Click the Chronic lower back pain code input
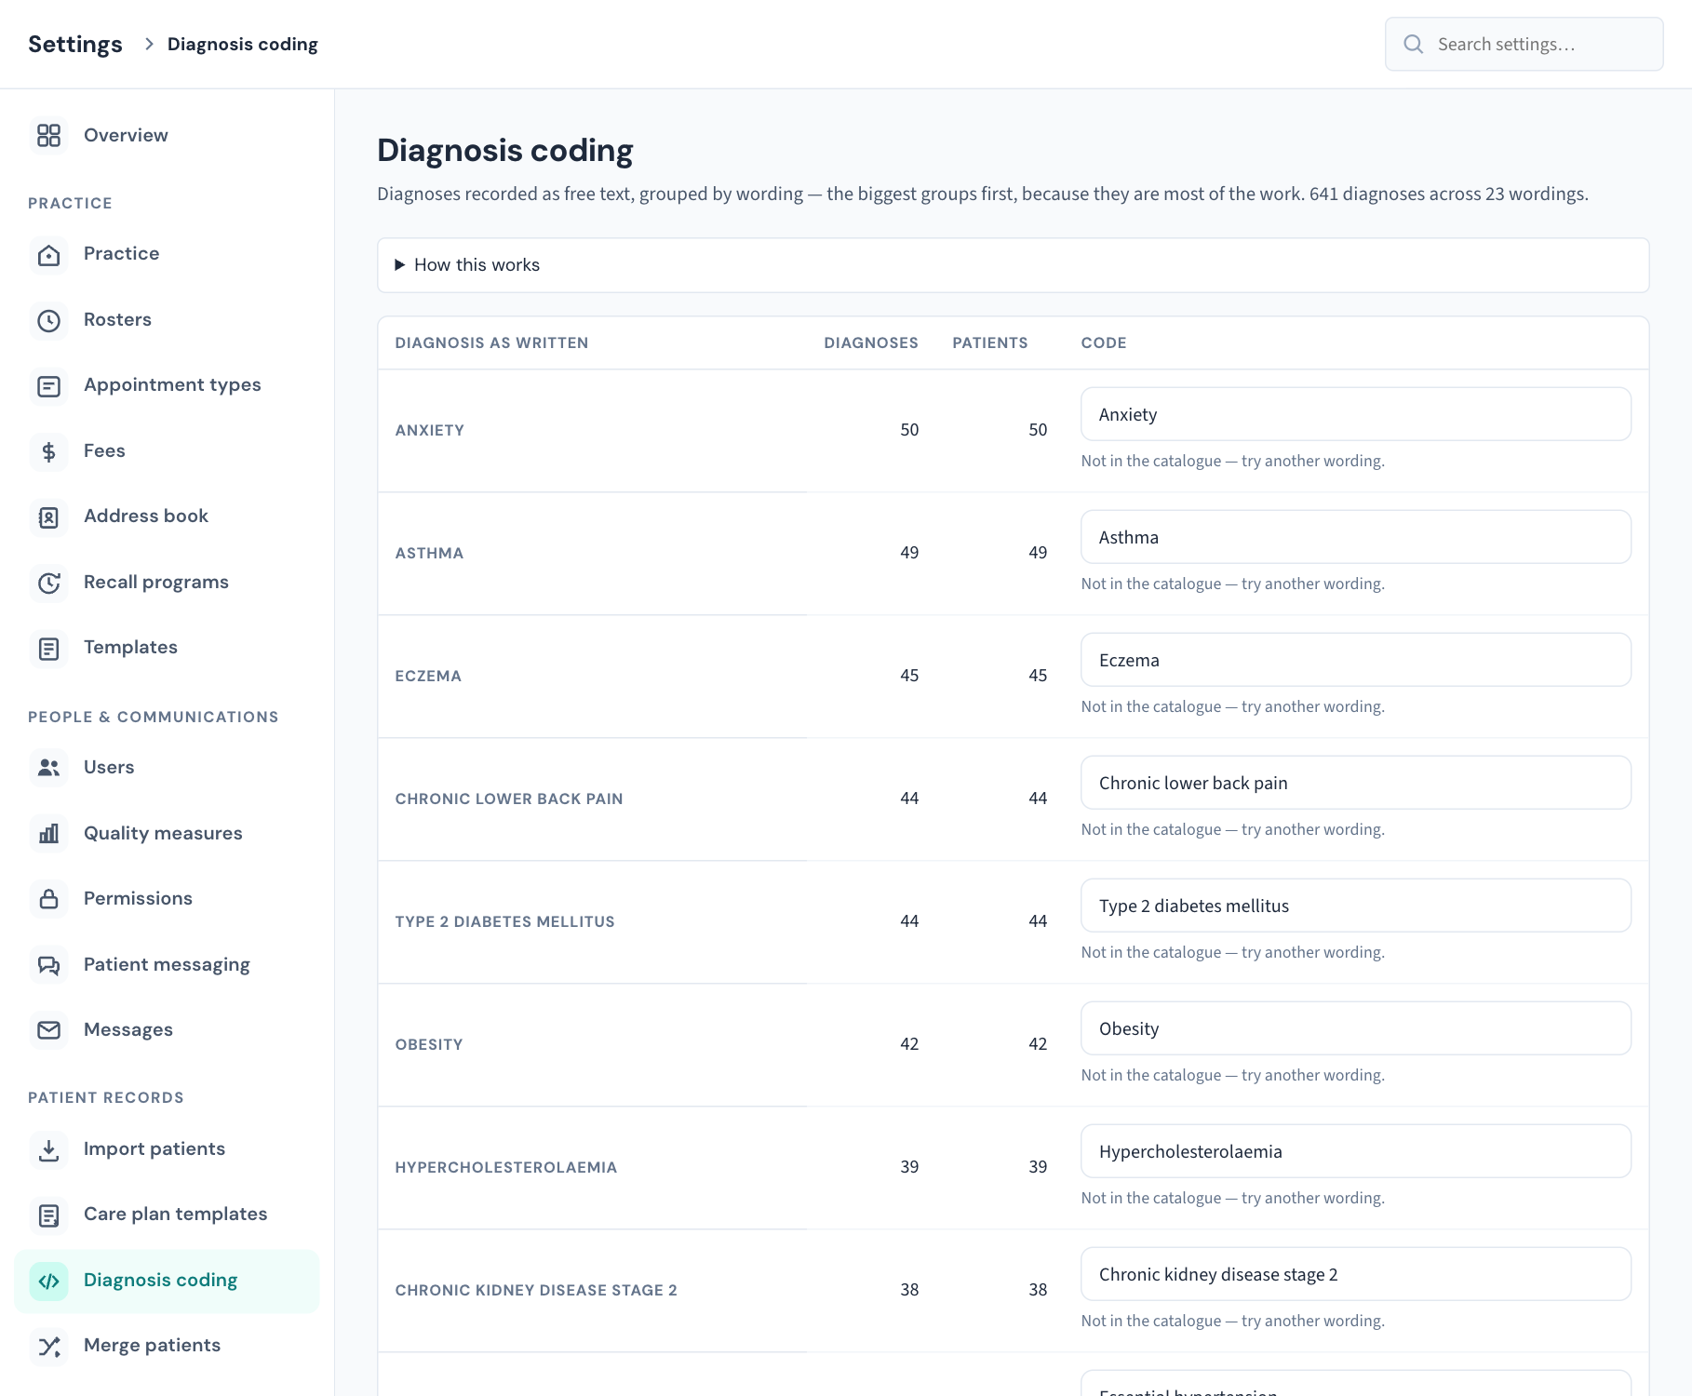This screenshot has height=1396, width=1692. [1355, 783]
